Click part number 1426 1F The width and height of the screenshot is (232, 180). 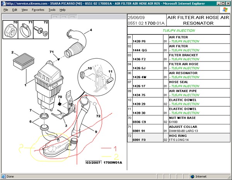click(x=139, y=86)
